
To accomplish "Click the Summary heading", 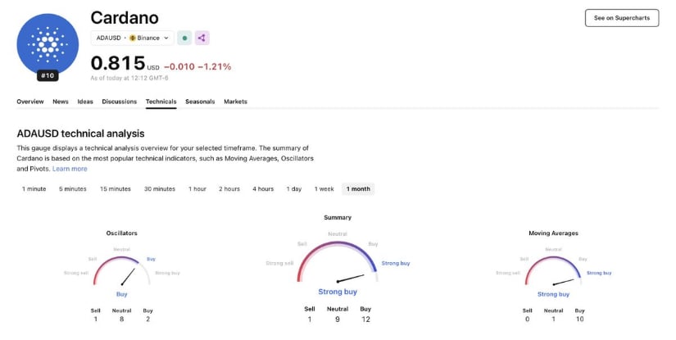I will click(x=338, y=218).
